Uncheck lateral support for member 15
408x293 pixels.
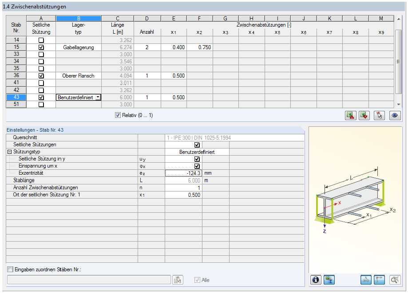(x=41, y=47)
